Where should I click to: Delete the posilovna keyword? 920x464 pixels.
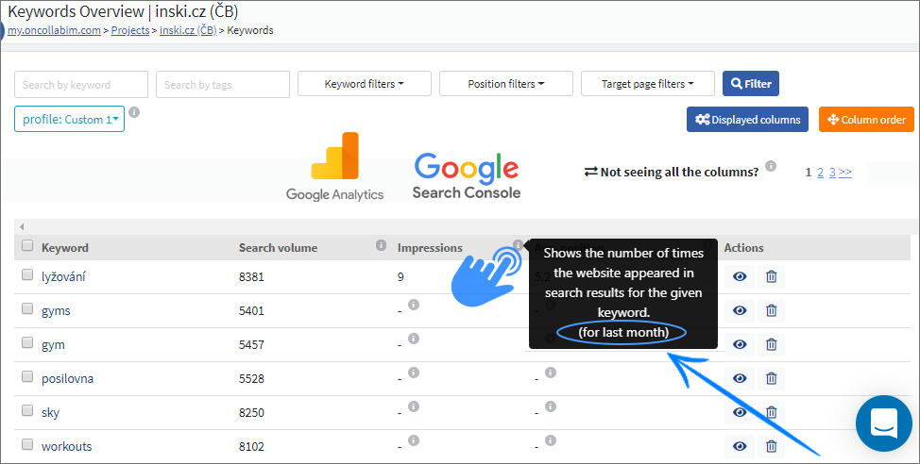pos(771,378)
